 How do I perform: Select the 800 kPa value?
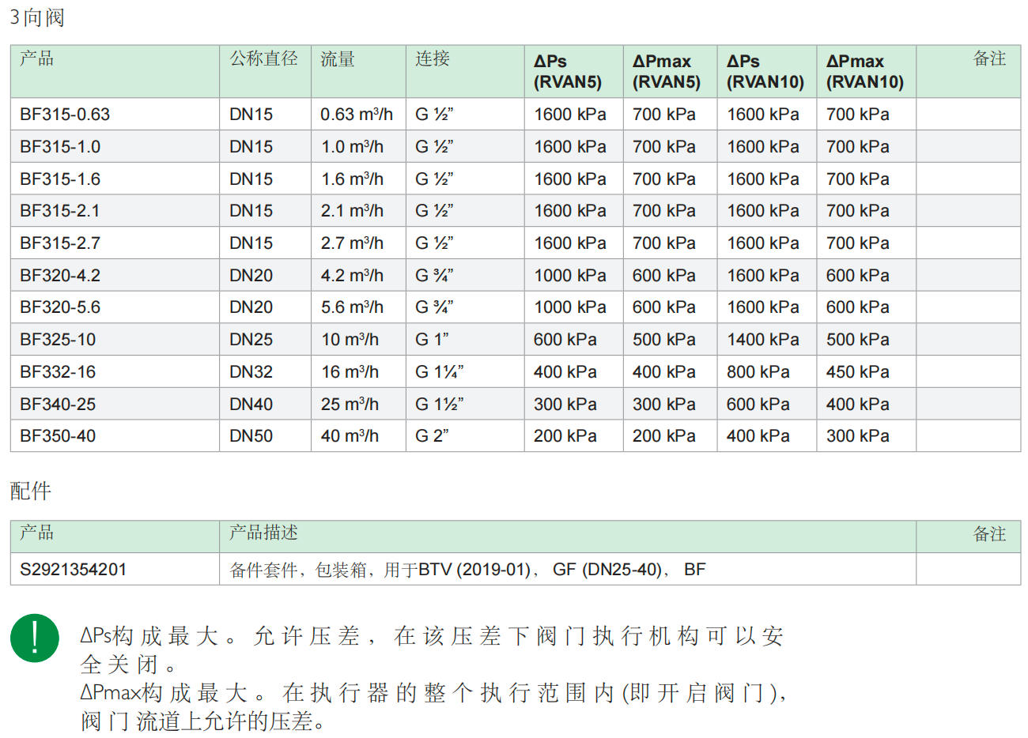[x=758, y=372]
